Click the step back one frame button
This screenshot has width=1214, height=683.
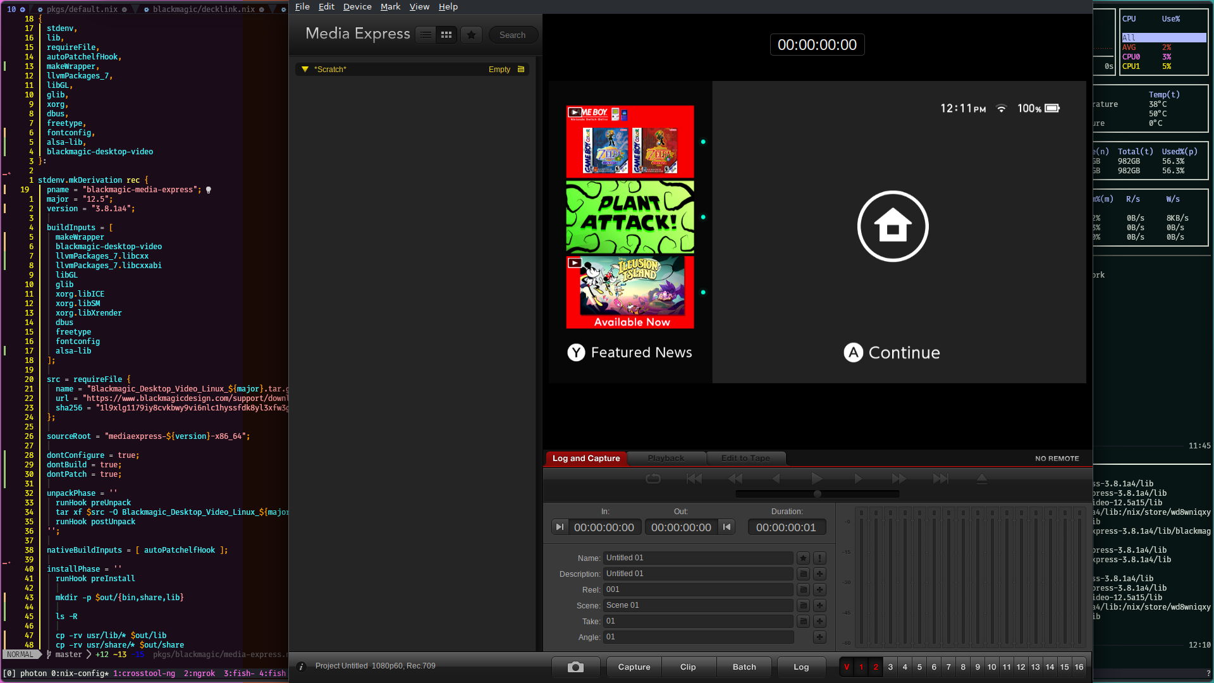(776, 479)
